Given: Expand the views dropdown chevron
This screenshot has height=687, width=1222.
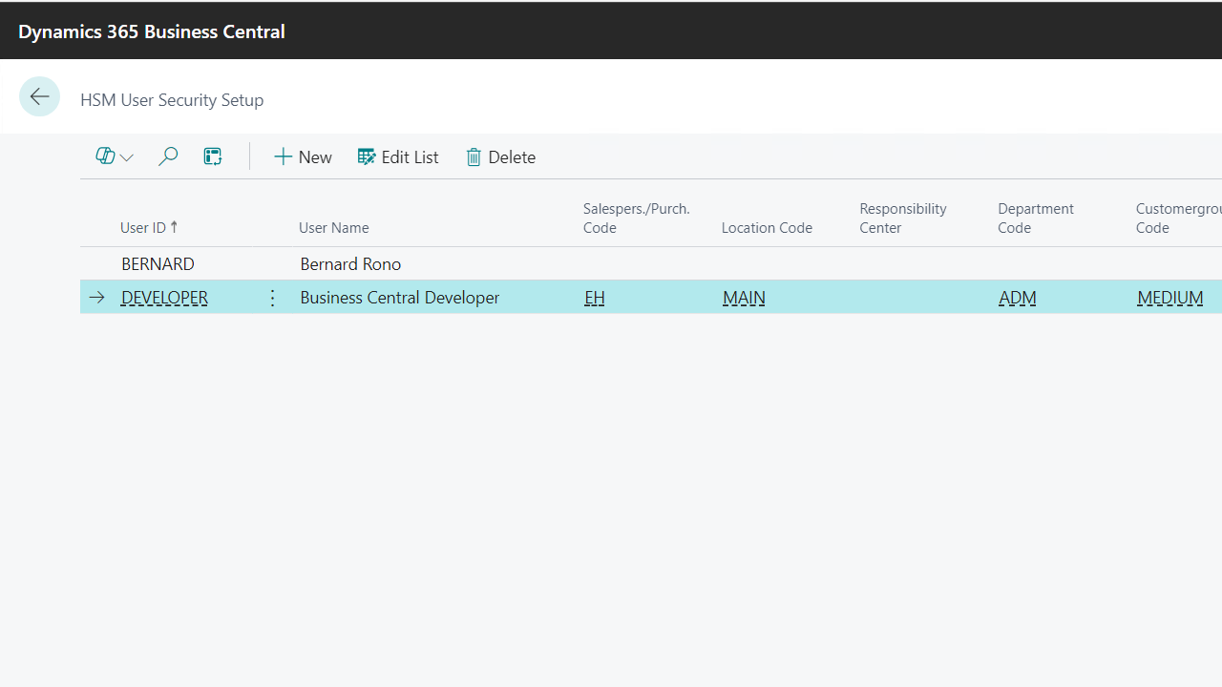Looking at the screenshot, I should 127,156.
